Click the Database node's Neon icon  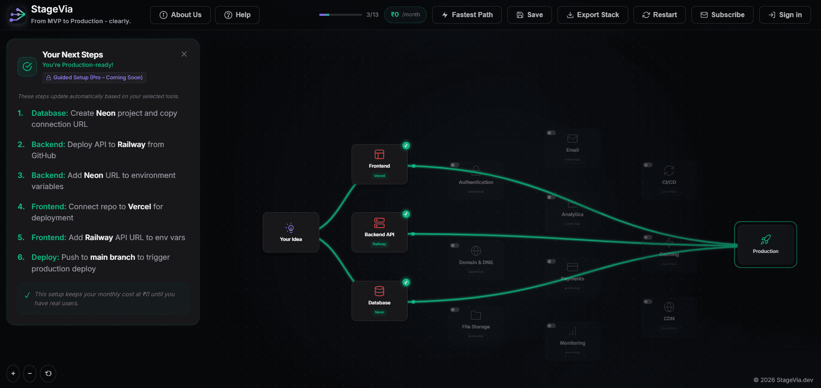tap(379, 290)
